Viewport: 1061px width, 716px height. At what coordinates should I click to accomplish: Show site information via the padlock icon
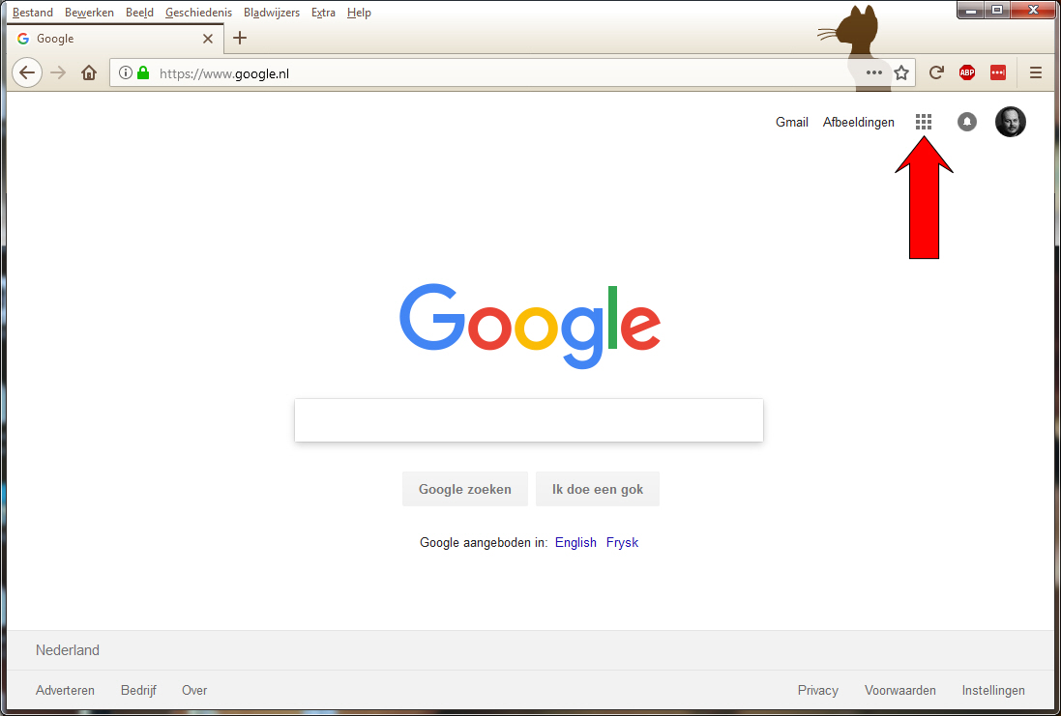pos(143,72)
